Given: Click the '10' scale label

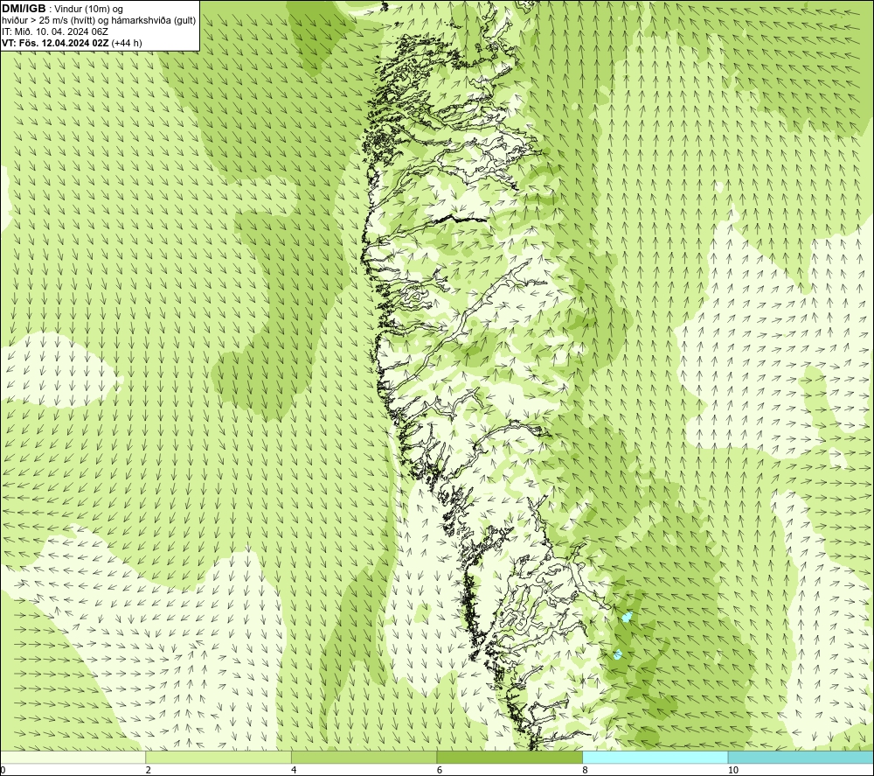Looking at the screenshot, I should tap(733, 770).
